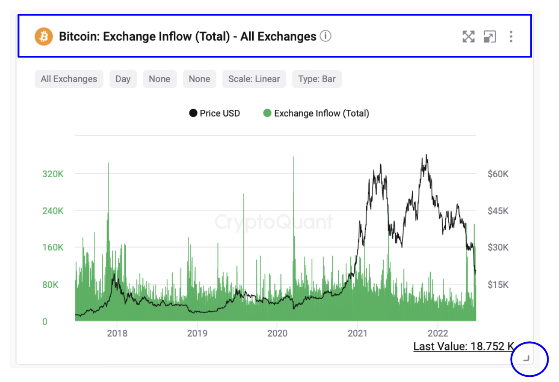The height and width of the screenshot is (382, 559).
Task: Click the CryptoQuant watermark in the chart
Action: [x=274, y=222]
